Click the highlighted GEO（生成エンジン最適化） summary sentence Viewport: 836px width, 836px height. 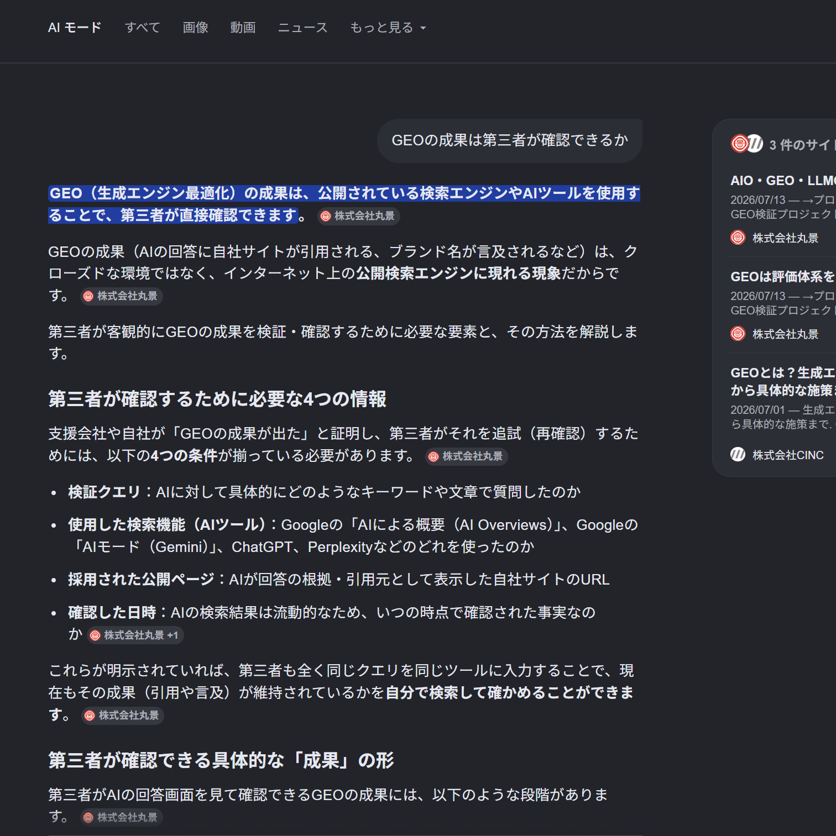pyautogui.click(x=344, y=204)
